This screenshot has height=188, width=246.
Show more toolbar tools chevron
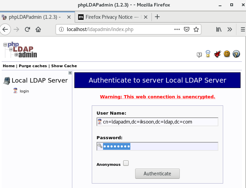click(230, 29)
